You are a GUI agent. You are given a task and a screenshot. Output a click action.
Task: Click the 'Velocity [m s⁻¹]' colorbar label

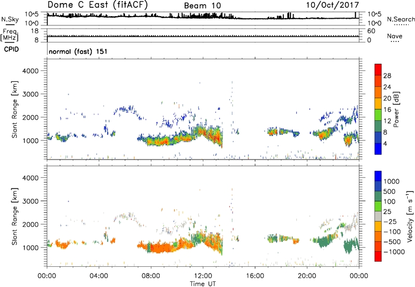(x=410, y=216)
